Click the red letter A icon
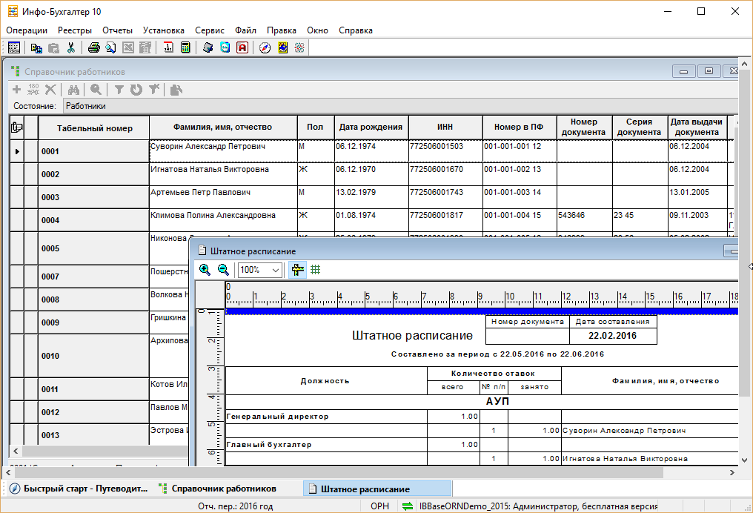Viewport: 753px width, 513px height. (x=242, y=47)
